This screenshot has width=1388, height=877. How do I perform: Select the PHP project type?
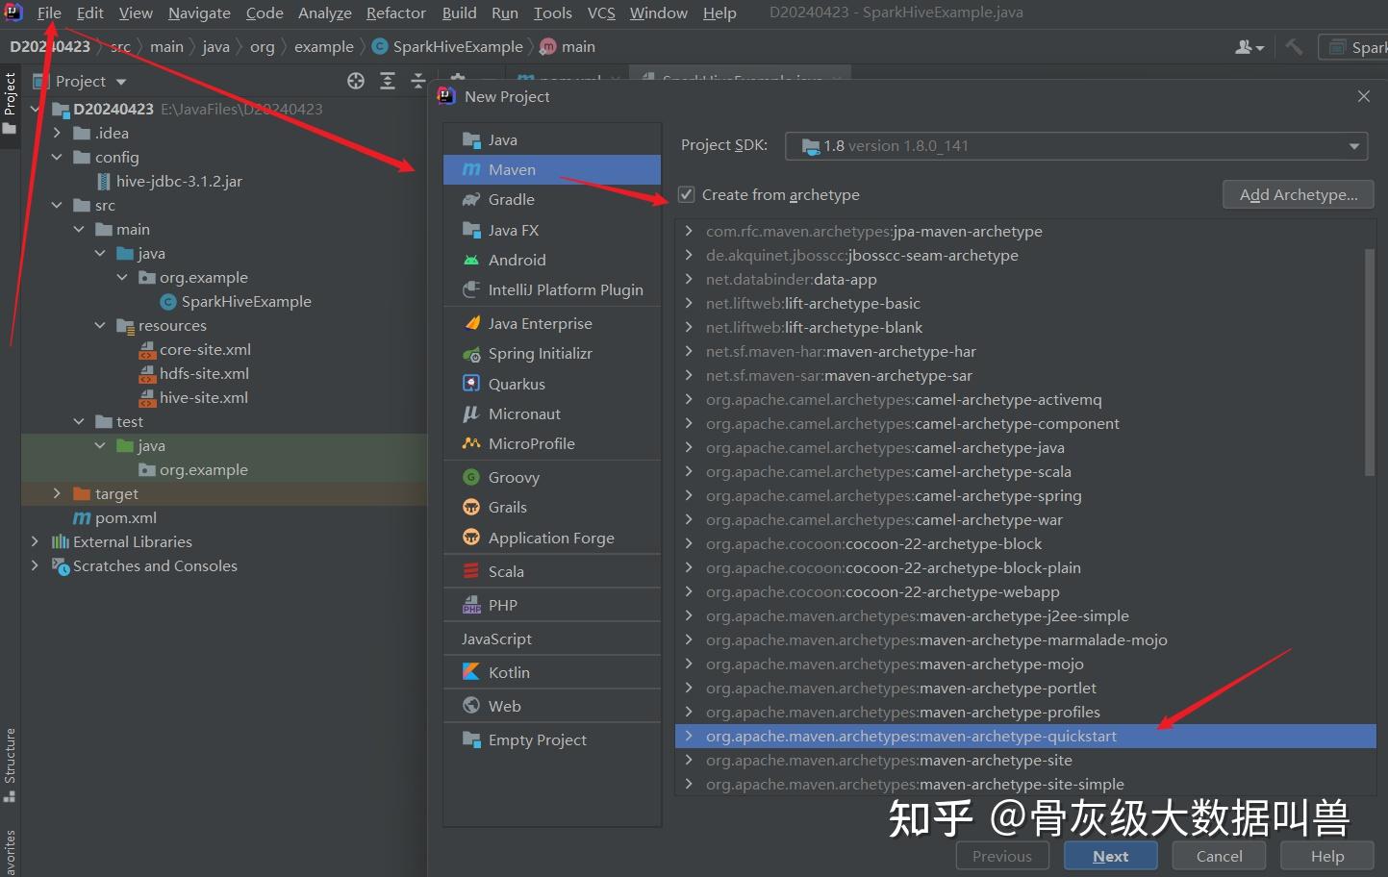pyautogui.click(x=501, y=604)
